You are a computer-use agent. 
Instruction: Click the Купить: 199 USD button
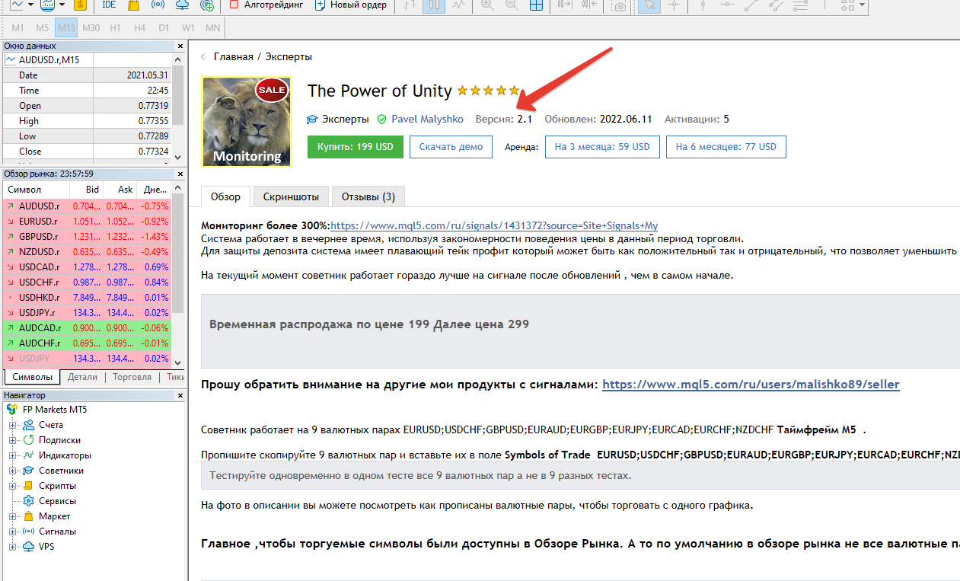pos(356,147)
